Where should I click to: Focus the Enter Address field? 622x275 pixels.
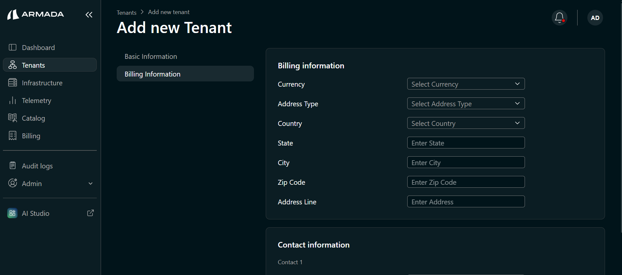(x=466, y=202)
